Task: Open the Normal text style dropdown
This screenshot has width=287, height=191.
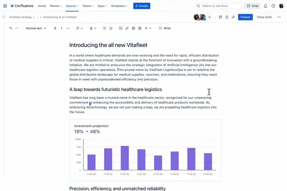Action: click(x=36, y=28)
